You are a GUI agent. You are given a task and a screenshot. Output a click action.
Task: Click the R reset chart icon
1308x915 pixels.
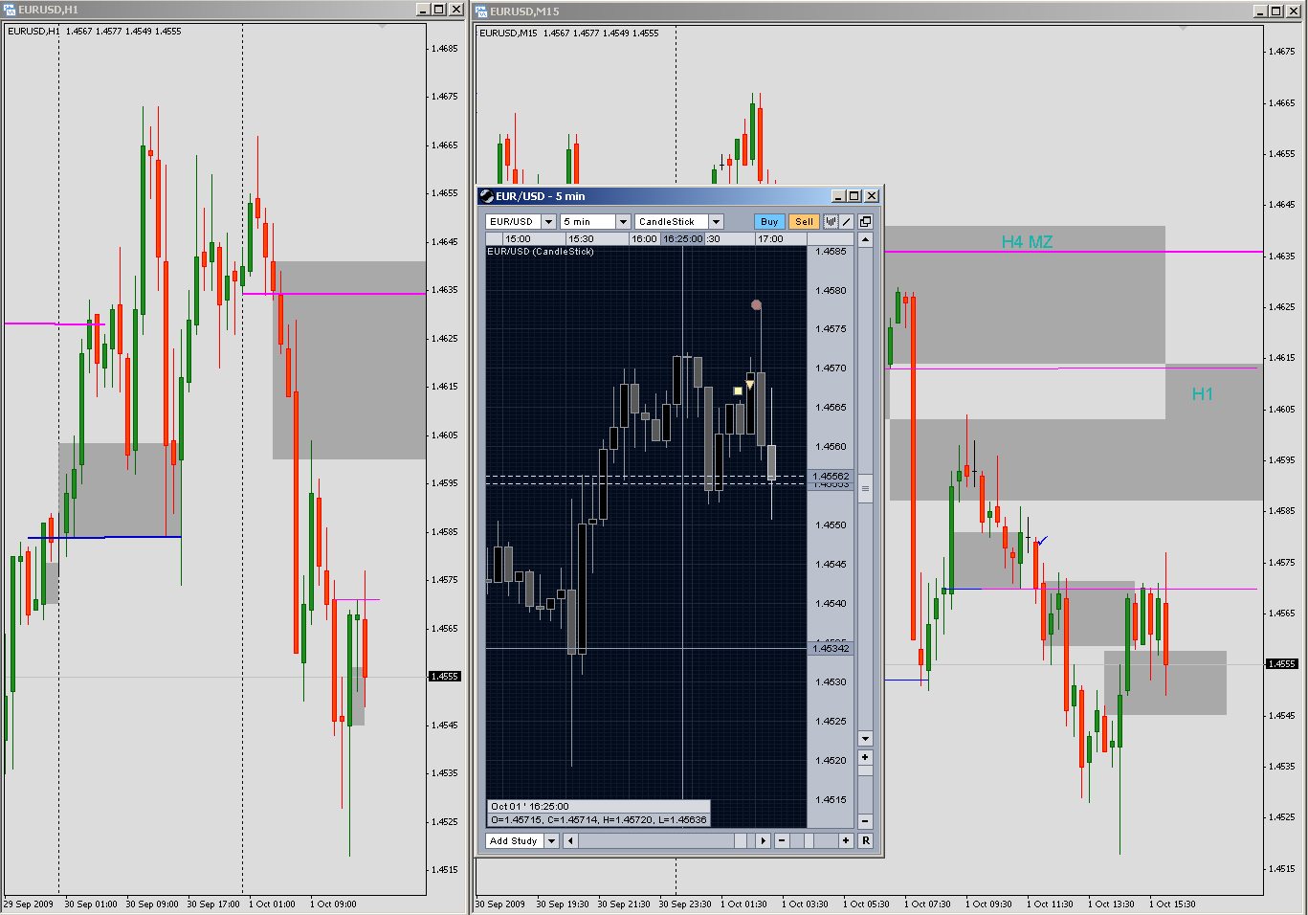pyautogui.click(x=865, y=840)
